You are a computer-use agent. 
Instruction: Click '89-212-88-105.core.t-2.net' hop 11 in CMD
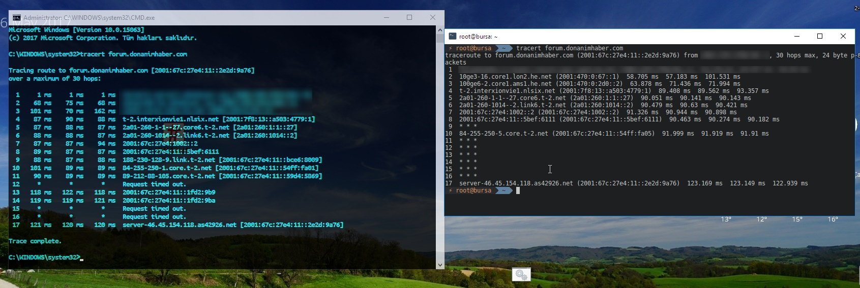coord(169,176)
